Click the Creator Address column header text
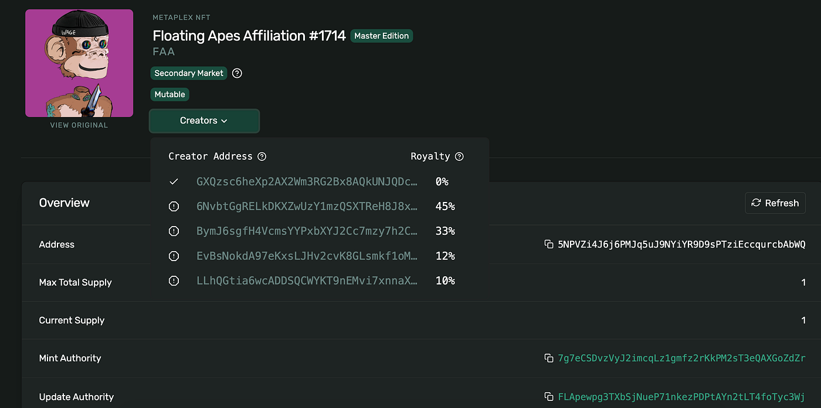The width and height of the screenshot is (821, 408). [211, 156]
